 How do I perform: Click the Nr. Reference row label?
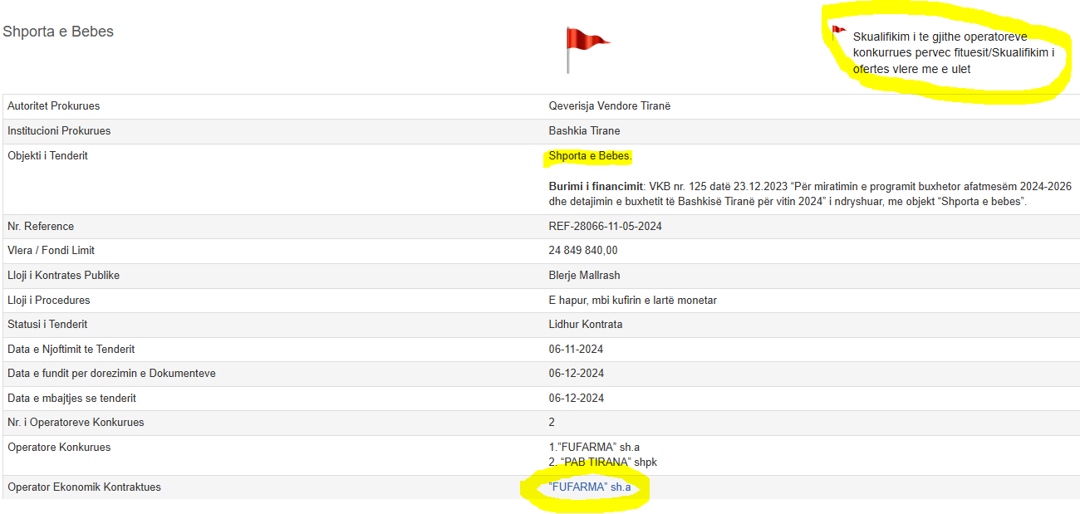point(41,227)
